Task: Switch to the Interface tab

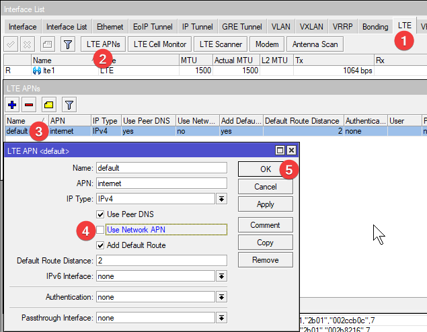Action: pyautogui.click(x=23, y=27)
